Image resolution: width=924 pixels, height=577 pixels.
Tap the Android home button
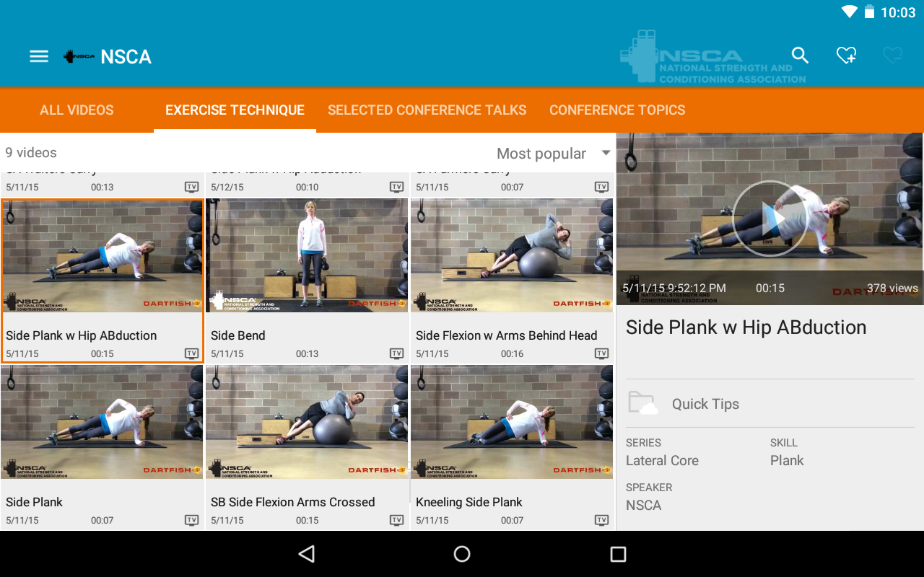point(462,554)
